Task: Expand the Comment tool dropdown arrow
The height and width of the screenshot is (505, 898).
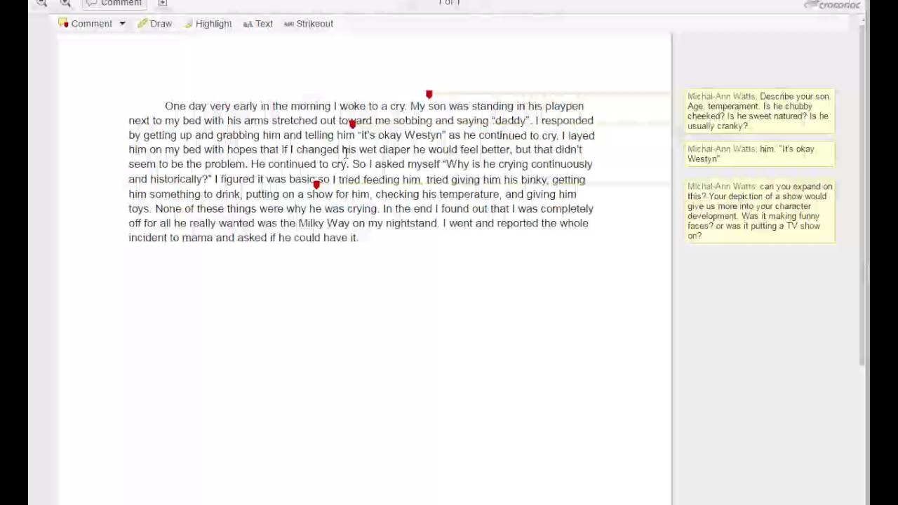Action: tap(122, 24)
